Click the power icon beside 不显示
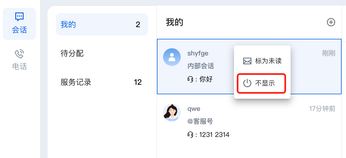 point(247,83)
